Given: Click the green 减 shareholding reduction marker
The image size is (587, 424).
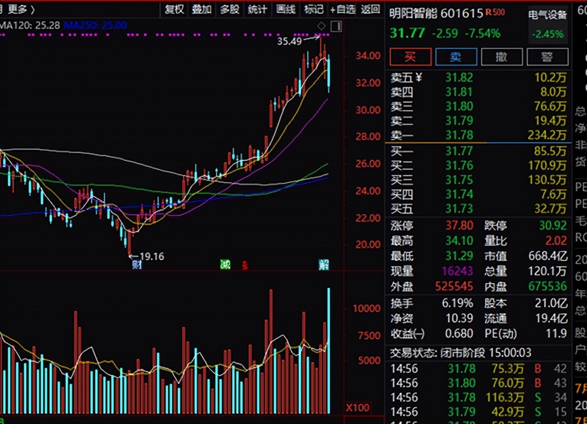Looking at the screenshot, I should 225,265.
